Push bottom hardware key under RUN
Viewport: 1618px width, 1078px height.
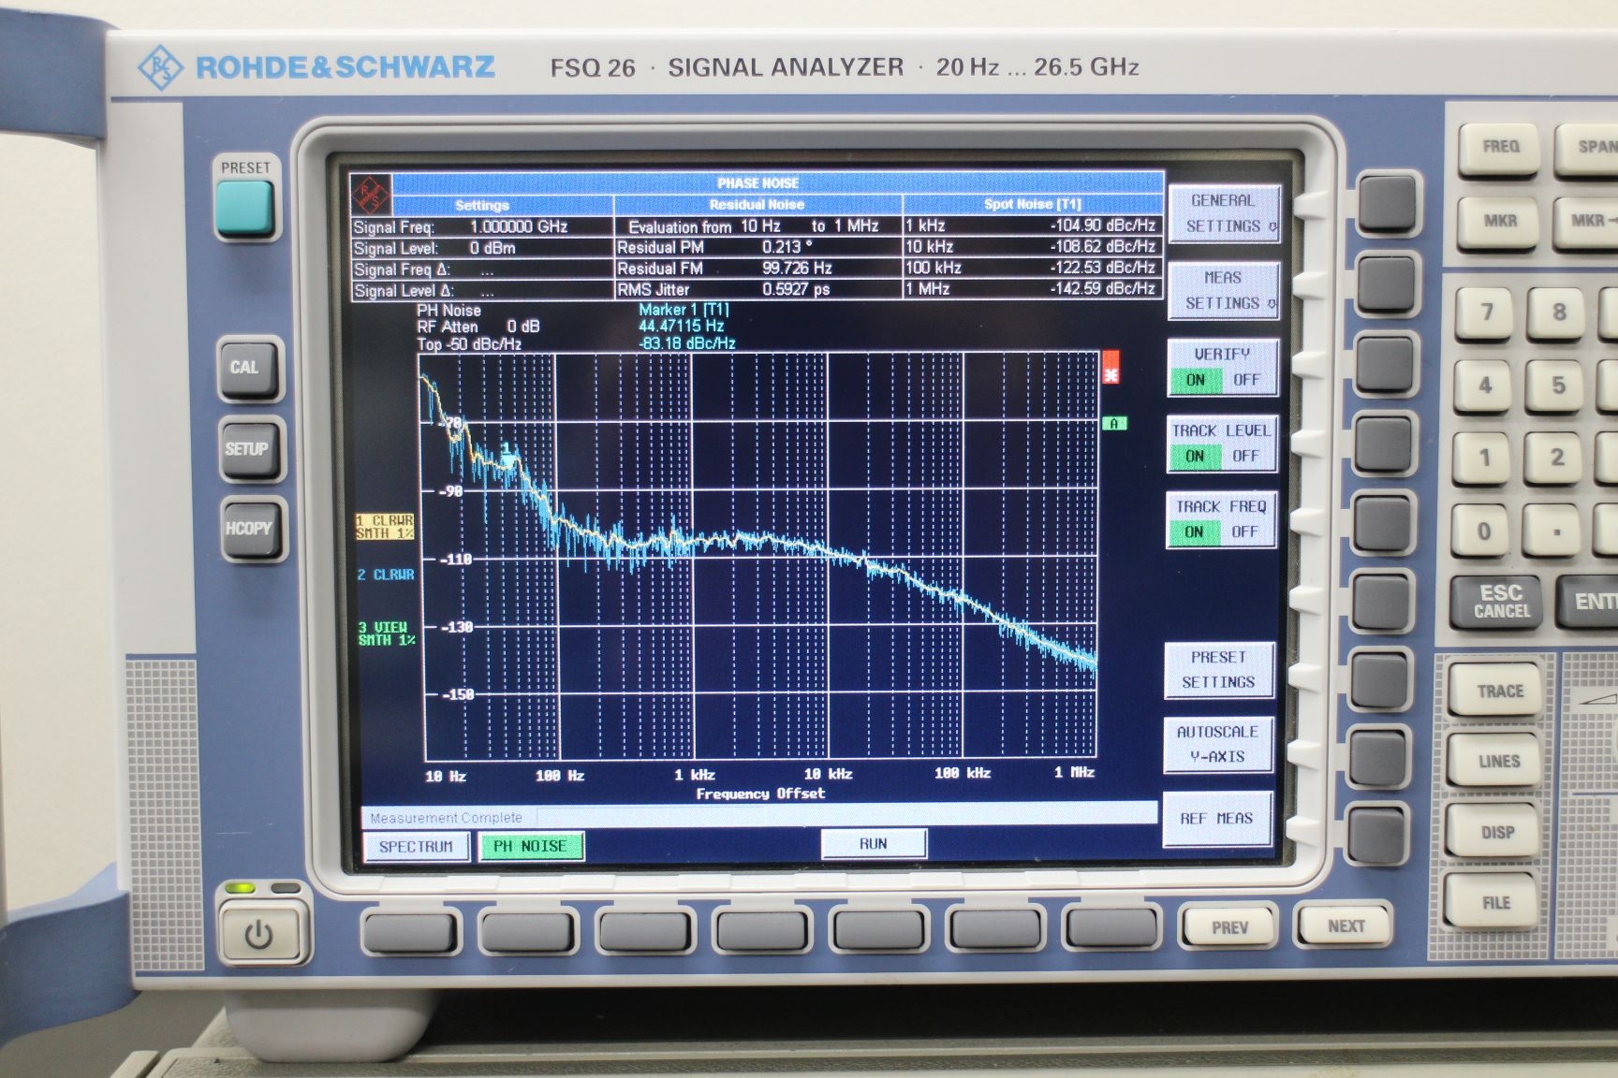click(878, 930)
